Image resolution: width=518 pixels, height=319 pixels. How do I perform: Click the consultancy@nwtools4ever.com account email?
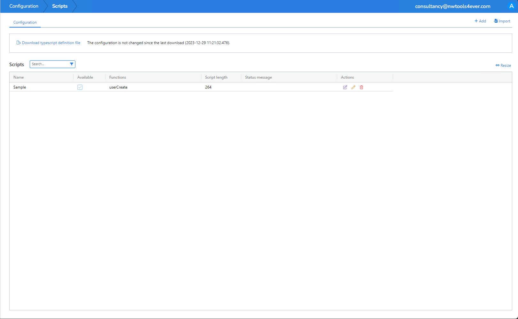452,6
